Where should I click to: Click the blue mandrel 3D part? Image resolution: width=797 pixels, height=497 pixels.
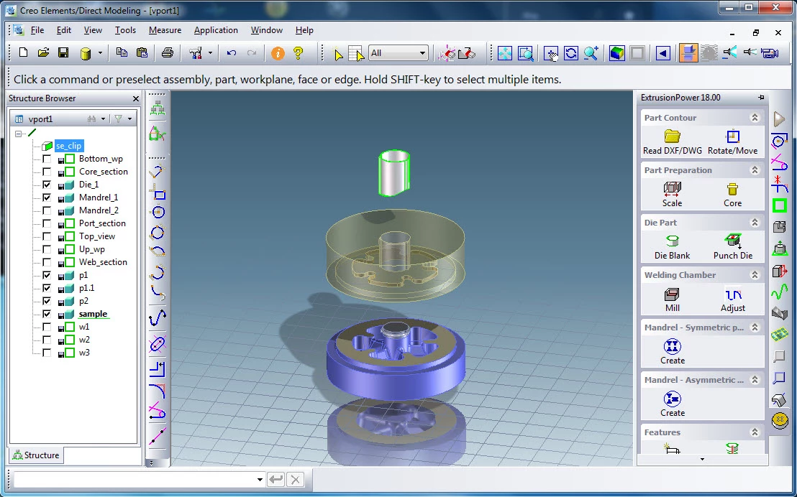[396, 358]
